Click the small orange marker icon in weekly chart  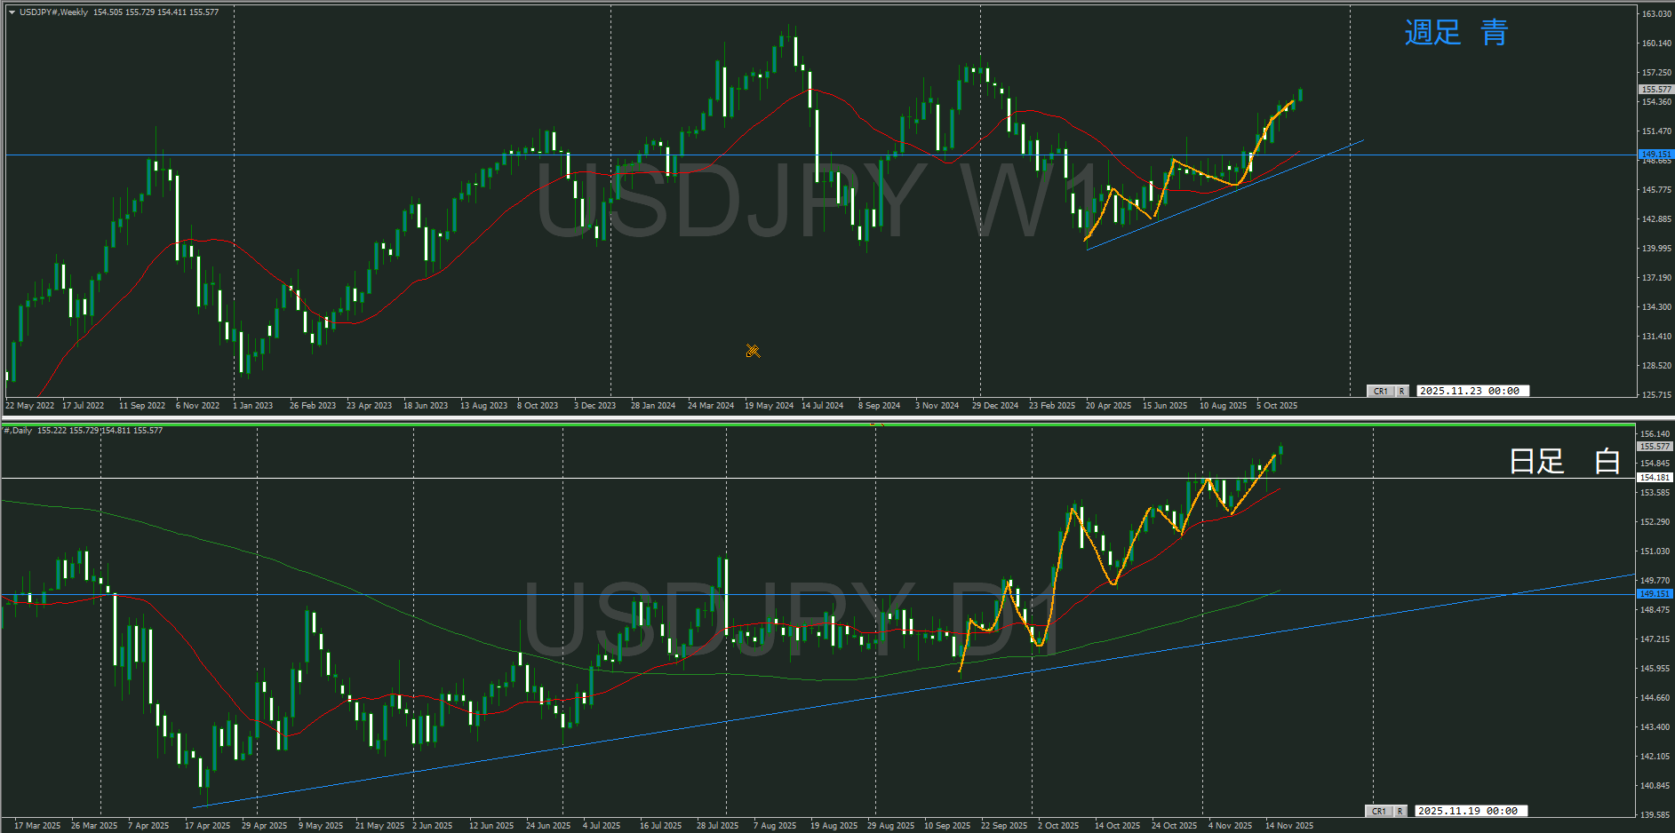tap(753, 352)
